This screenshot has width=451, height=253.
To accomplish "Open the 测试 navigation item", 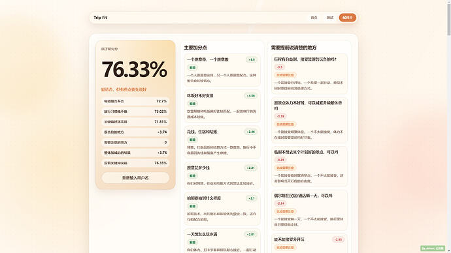I will [330, 18].
